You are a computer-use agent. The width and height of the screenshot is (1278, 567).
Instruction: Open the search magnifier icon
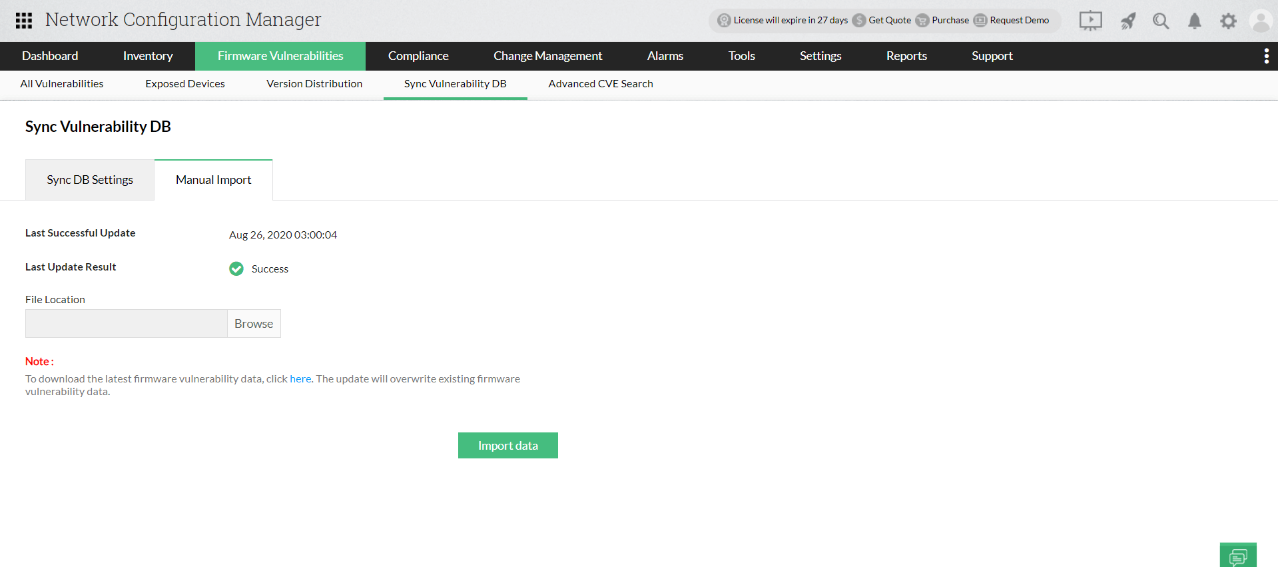click(x=1161, y=21)
